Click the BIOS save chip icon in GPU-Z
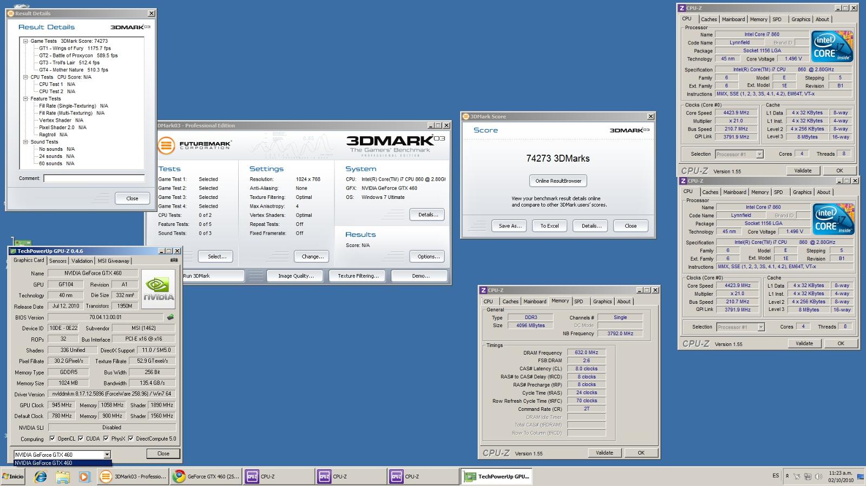 coord(170,317)
